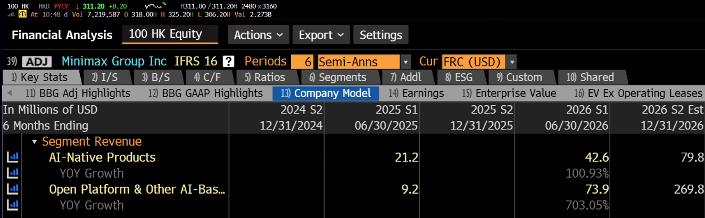The image size is (705, 218).
Task: Click the 21.2 value for AI-Native Products
Action: (x=407, y=158)
